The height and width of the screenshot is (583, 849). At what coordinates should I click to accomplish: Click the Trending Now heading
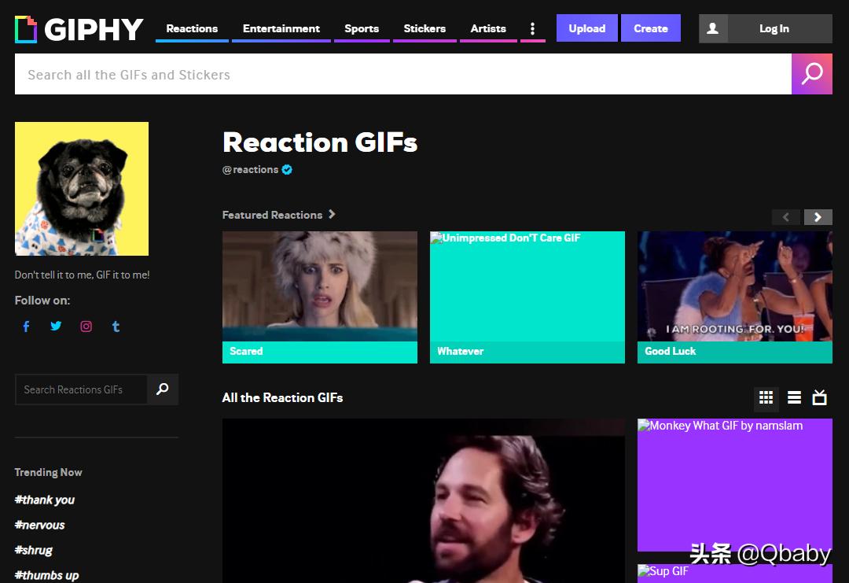48,473
